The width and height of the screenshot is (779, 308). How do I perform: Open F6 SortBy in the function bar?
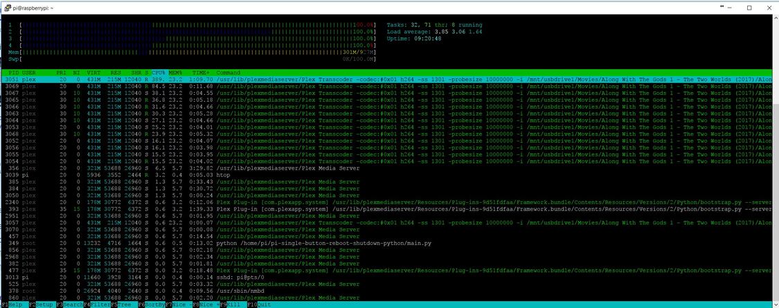pos(151,305)
